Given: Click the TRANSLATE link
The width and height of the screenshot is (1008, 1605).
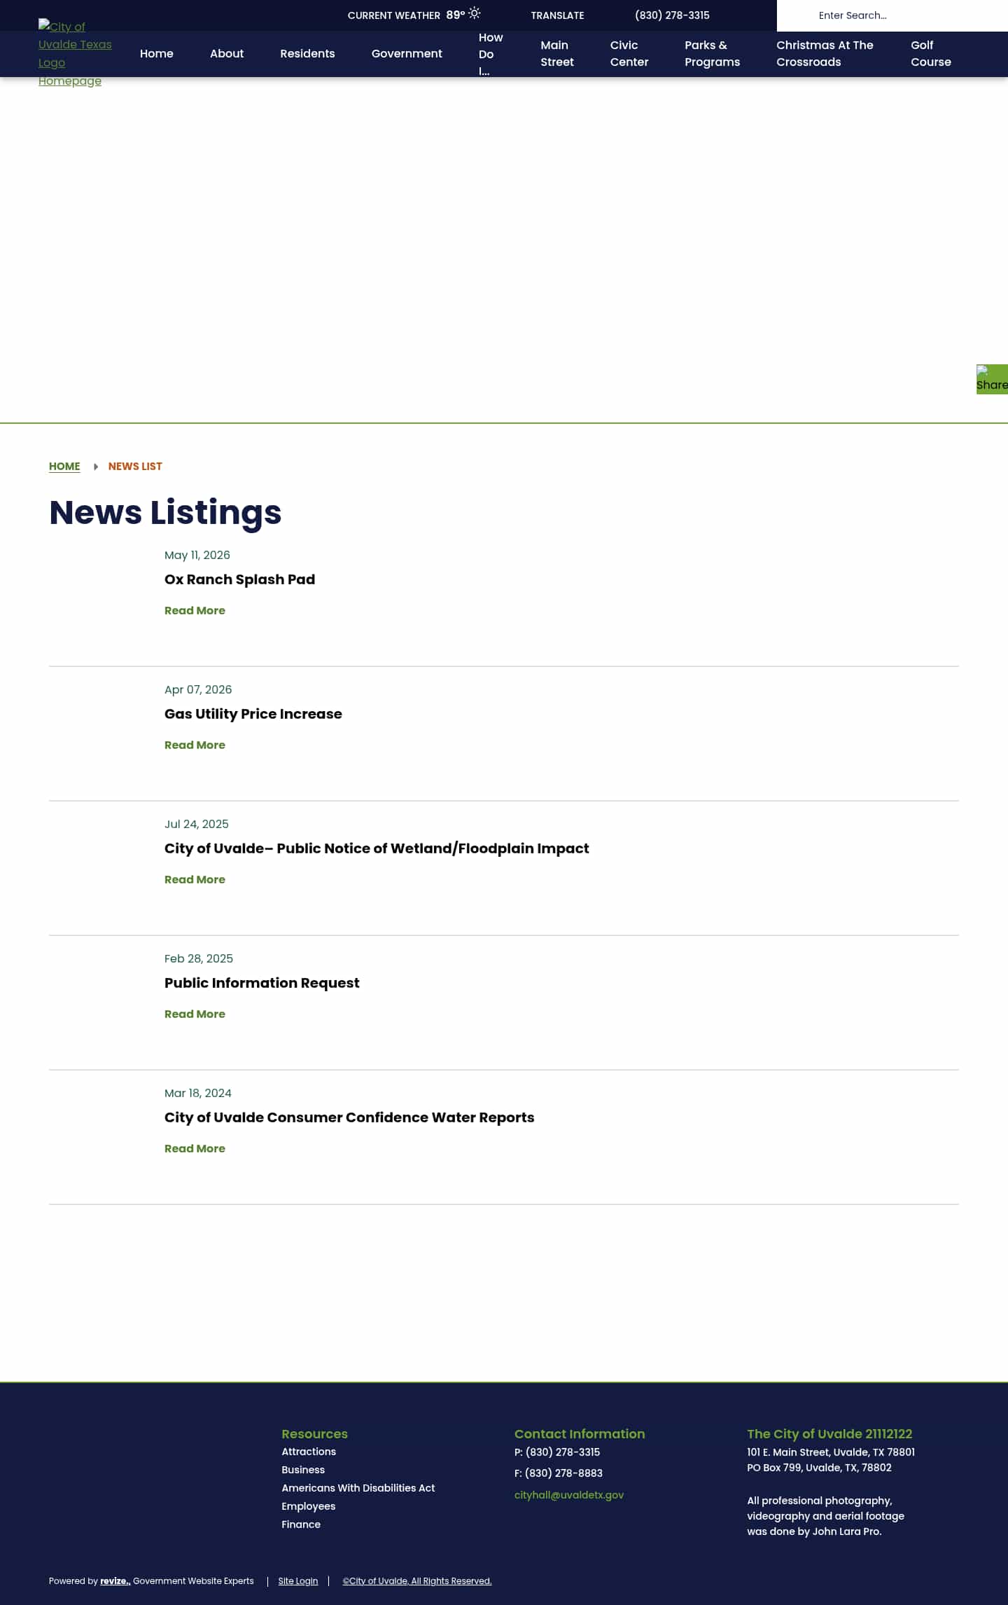Looking at the screenshot, I should (x=557, y=15).
